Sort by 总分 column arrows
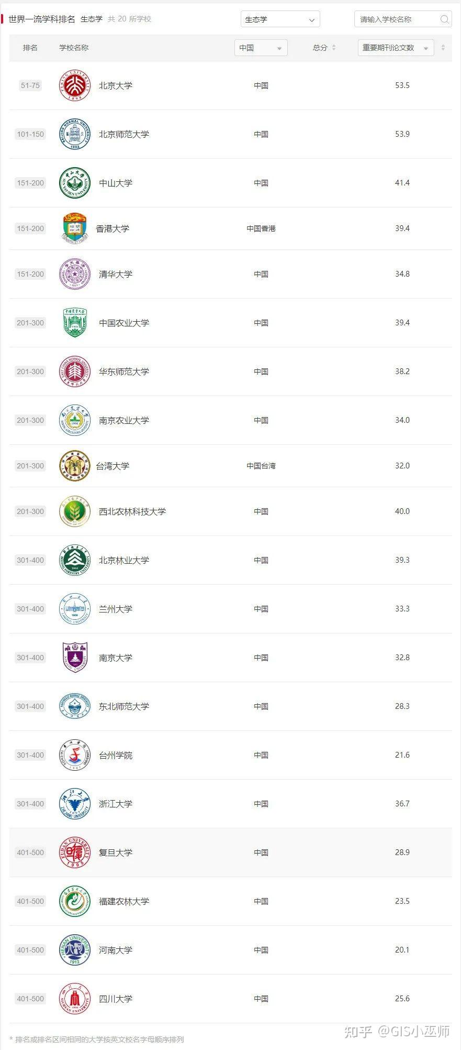This screenshot has height=1050, width=461. [334, 48]
